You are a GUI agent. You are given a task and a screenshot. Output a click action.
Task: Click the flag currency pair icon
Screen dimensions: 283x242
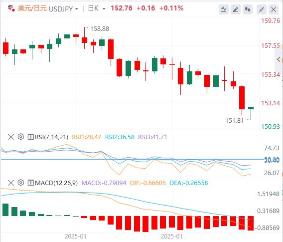[x=11, y=8]
